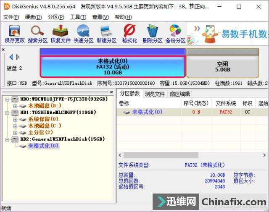
Task: Open the 文件(F) menu
Action: (x=11, y=17)
